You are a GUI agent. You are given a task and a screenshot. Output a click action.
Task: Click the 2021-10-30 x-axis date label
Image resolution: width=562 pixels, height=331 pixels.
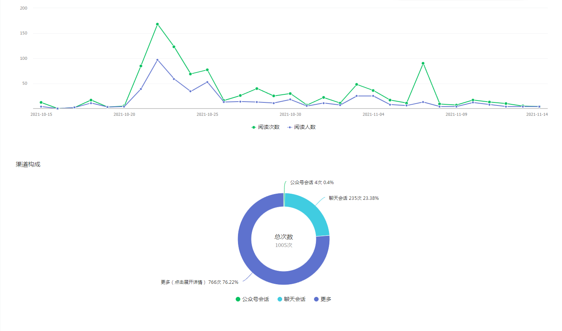click(290, 114)
